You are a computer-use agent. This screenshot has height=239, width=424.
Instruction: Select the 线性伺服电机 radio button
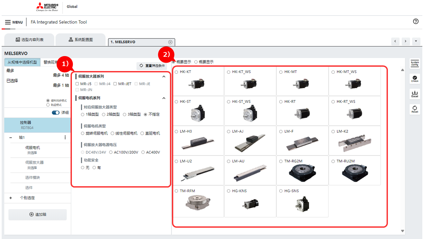pyautogui.click(x=112, y=133)
